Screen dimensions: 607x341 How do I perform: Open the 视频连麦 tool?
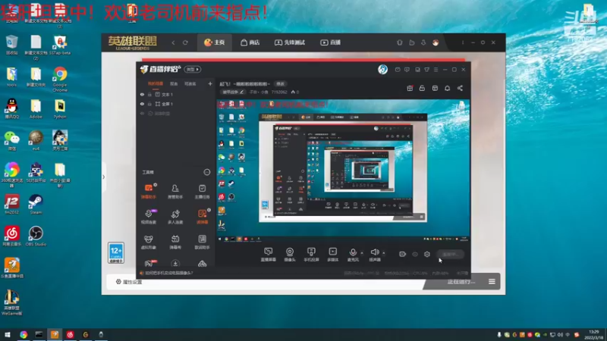click(x=149, y=217)
